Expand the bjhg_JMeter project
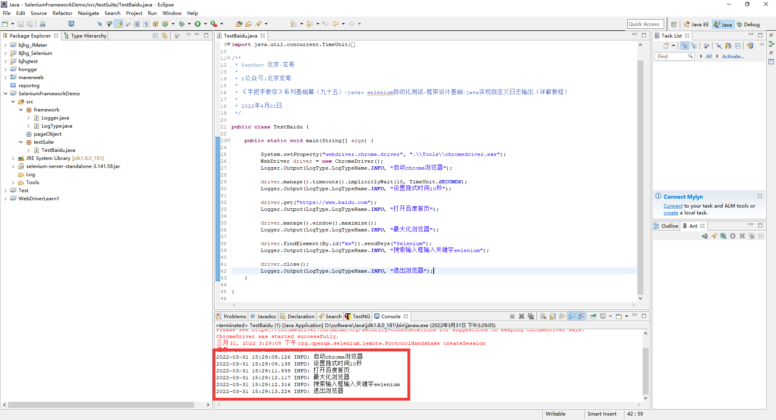This screenshot has height=420, width=776. (x=5, y=45)
